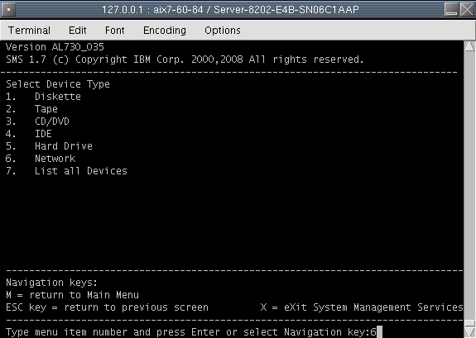Click 'ESC key = return to previous screen'
The height and width of the screenshot is (338, 476).
107,307
